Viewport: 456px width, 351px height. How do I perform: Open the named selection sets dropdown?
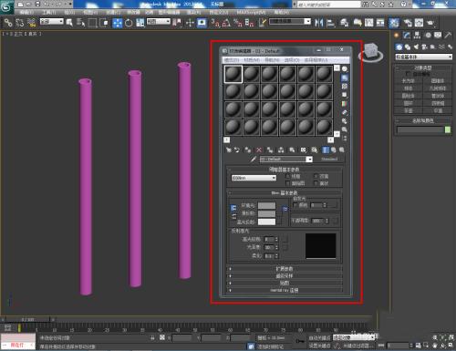tap(290, 22)
